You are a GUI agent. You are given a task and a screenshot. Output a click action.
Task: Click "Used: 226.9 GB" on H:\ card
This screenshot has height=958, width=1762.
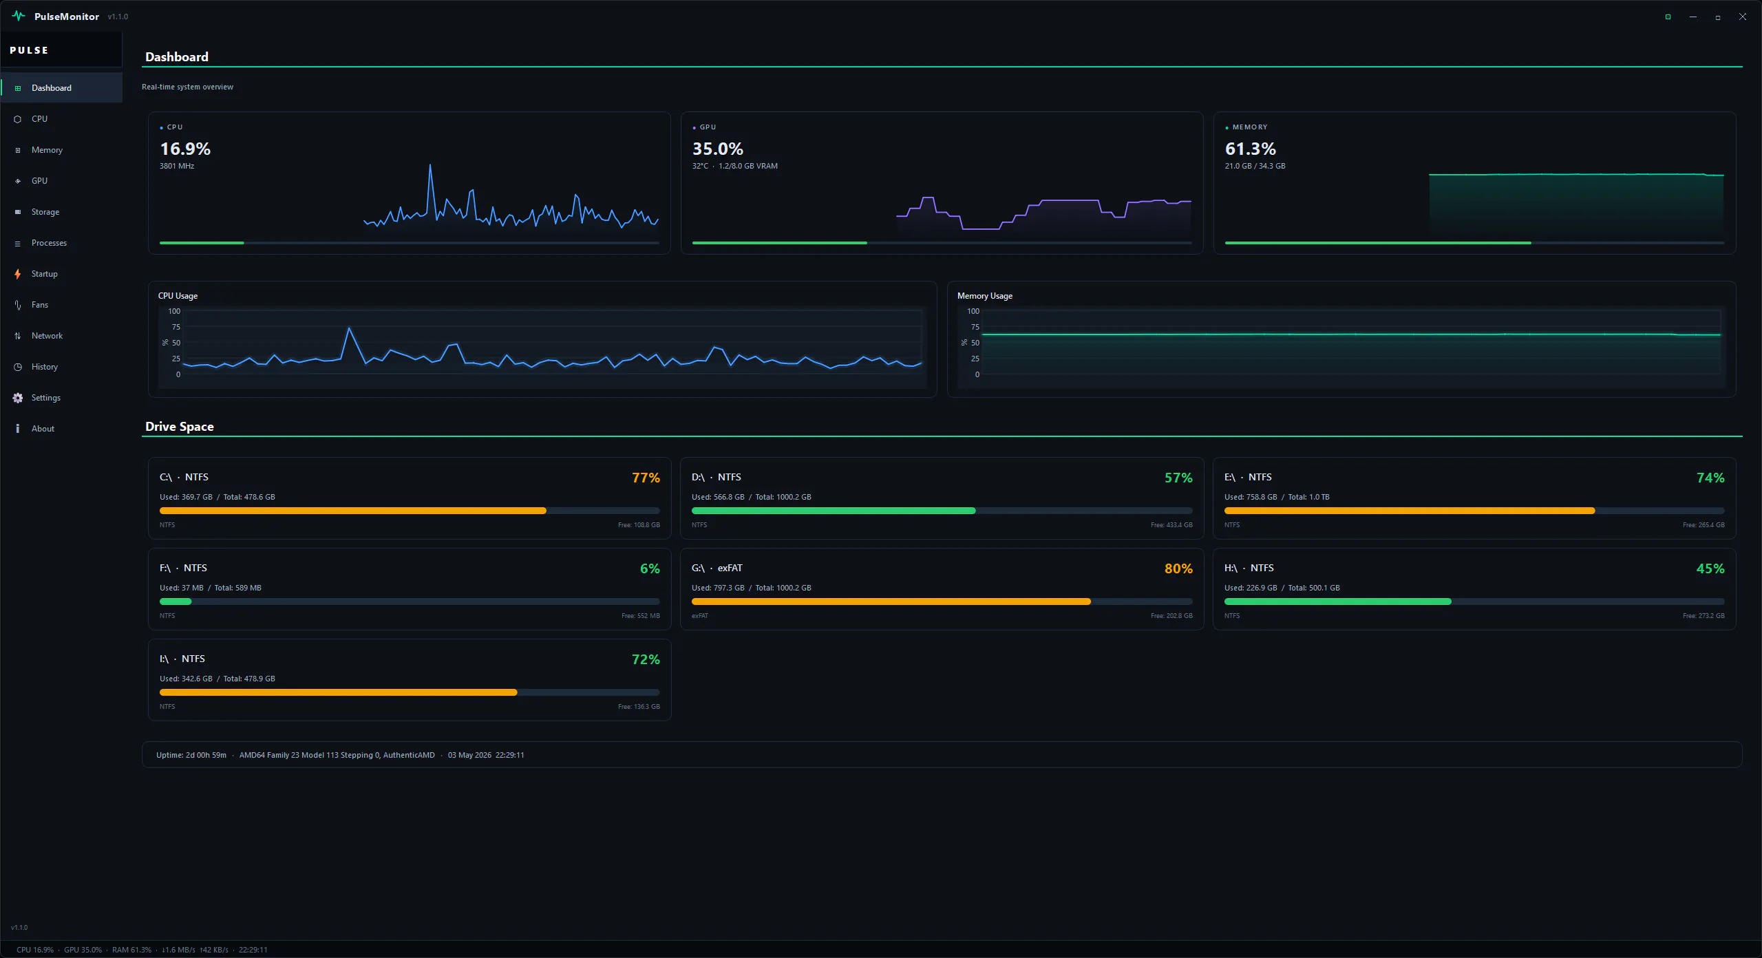(x=1251, y=588)
